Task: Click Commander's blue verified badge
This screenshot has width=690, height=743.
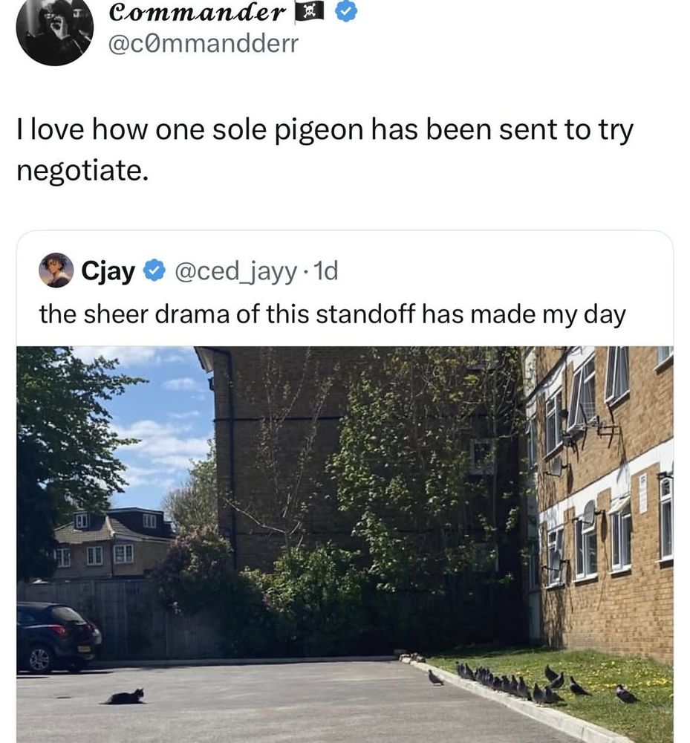Action: 347,12
